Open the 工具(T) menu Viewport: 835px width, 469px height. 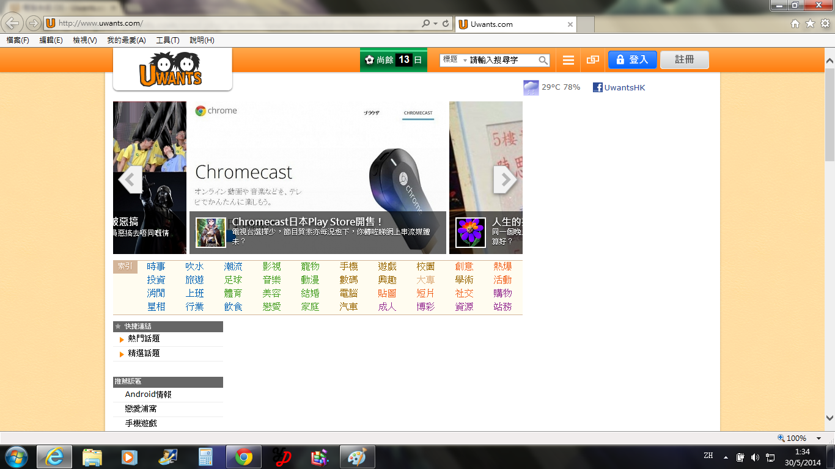pyautogui.click(x=167, y=40)
